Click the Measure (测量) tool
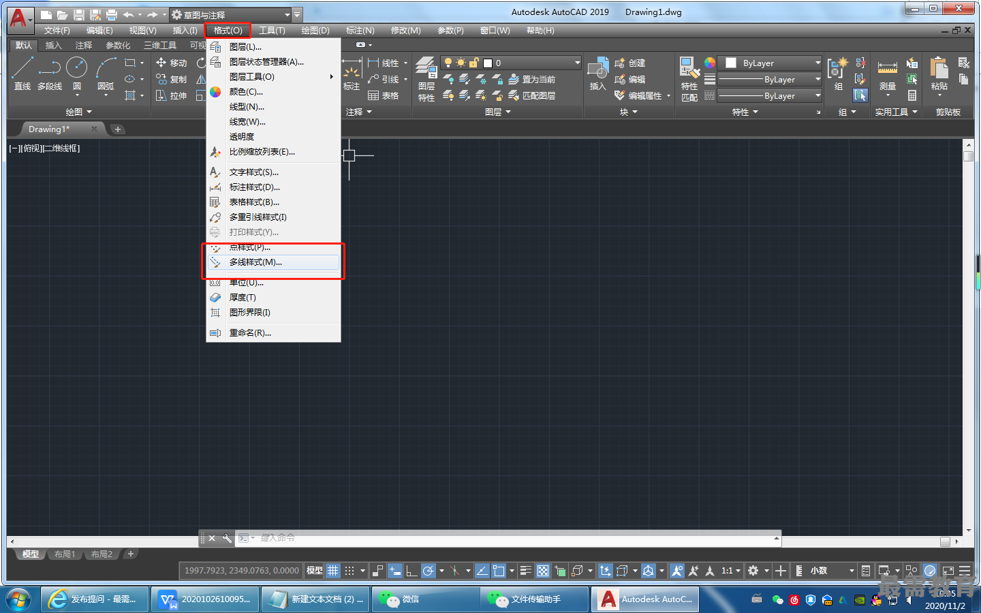 pos(887,75)
